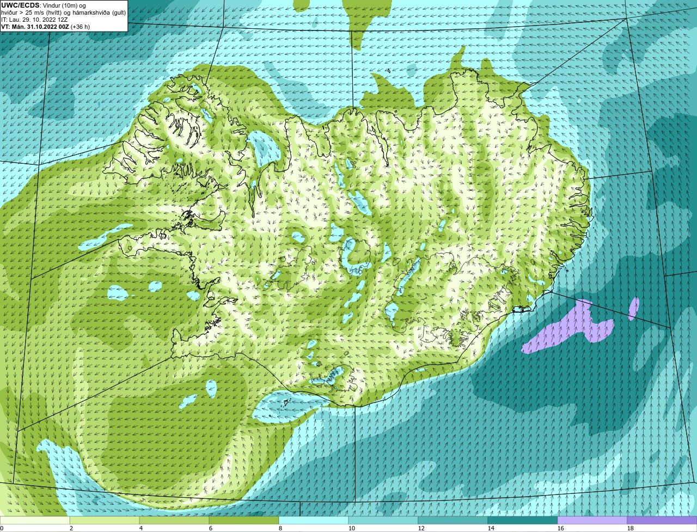
Task: Click the "hviður > 25 m/s (hvítt)" legend line
Action: click(64, 12)
